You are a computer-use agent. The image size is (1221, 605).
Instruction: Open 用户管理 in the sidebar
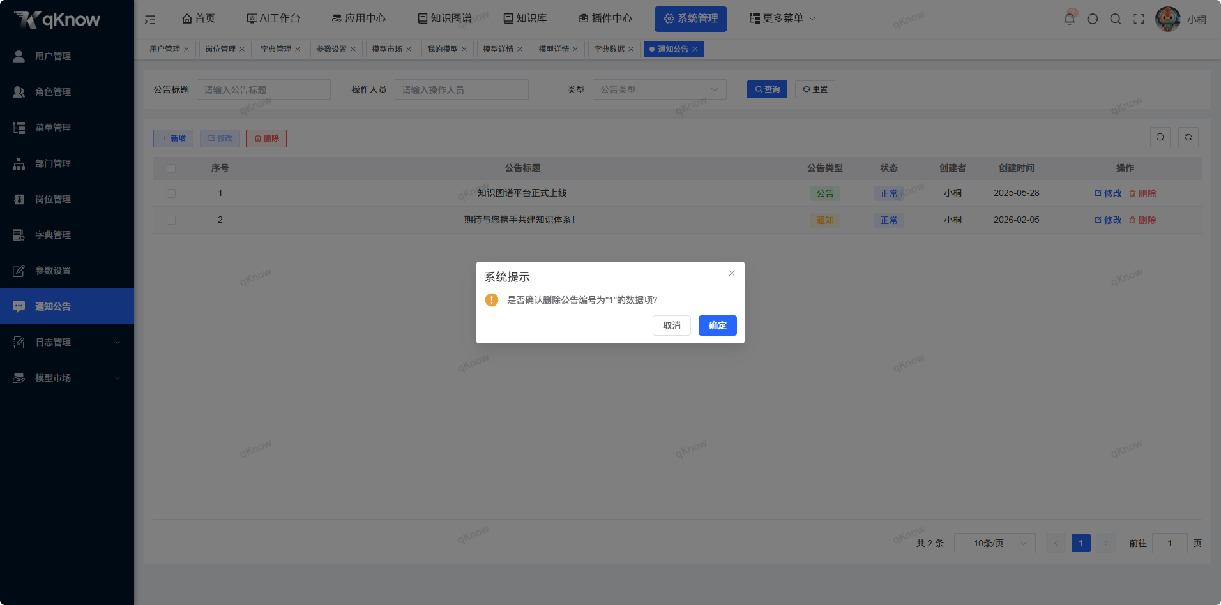(67, 56)
